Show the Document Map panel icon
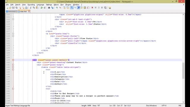This screenshot has height=107, width=190. coord(85,8)
